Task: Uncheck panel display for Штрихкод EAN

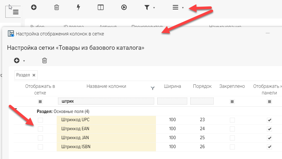Action: pos(269,129)
